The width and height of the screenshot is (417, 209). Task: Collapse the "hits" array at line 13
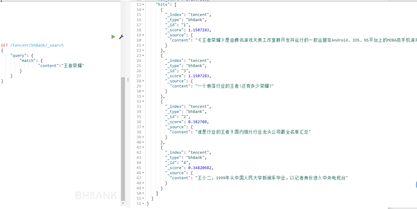pyautogui.click(x=144, y=5)
